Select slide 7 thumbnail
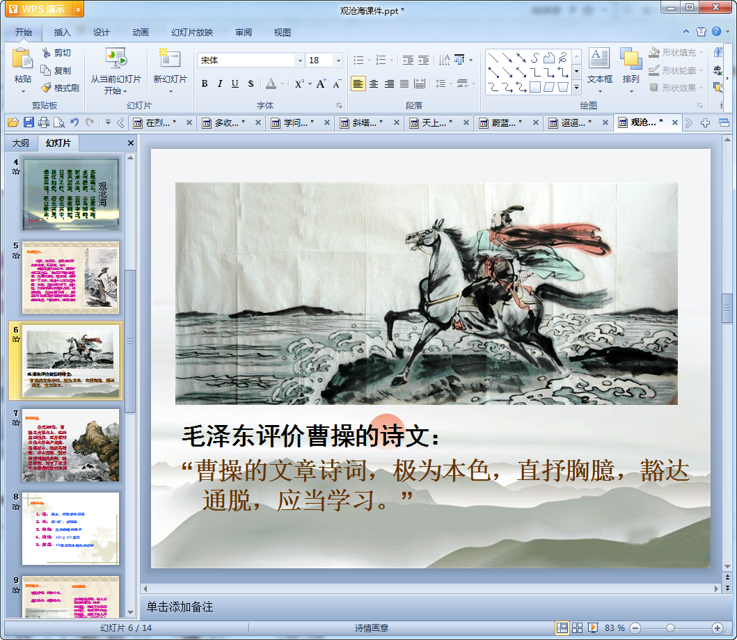The width and height of the screenshot is (737, 640). click(70, 445)
